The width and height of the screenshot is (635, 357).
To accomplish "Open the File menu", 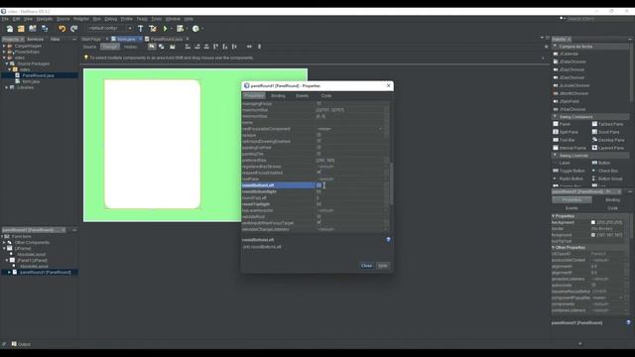I will (x=5, y=19).
